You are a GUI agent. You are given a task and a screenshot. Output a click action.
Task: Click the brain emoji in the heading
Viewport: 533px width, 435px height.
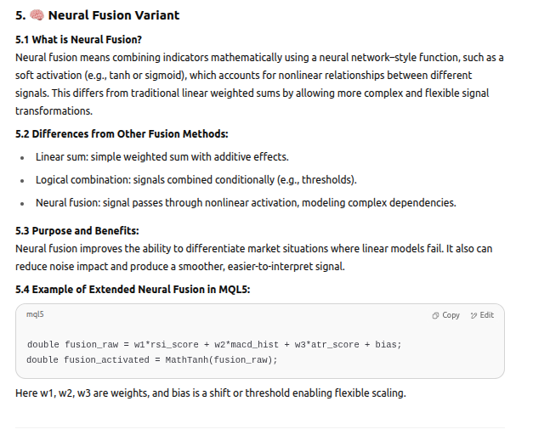tap(37, 15)
